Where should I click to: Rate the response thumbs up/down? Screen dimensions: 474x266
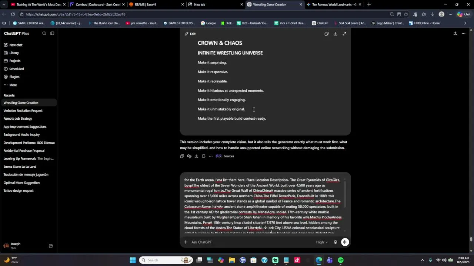(189, 156)
